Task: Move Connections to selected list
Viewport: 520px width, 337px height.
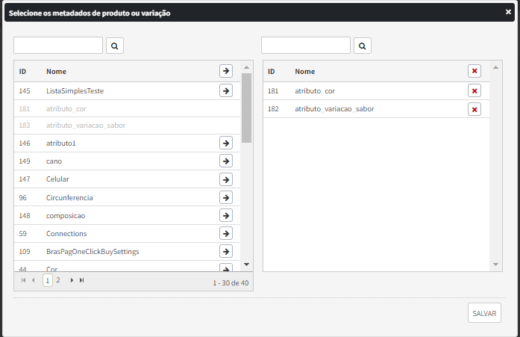Action: (226, 233)
